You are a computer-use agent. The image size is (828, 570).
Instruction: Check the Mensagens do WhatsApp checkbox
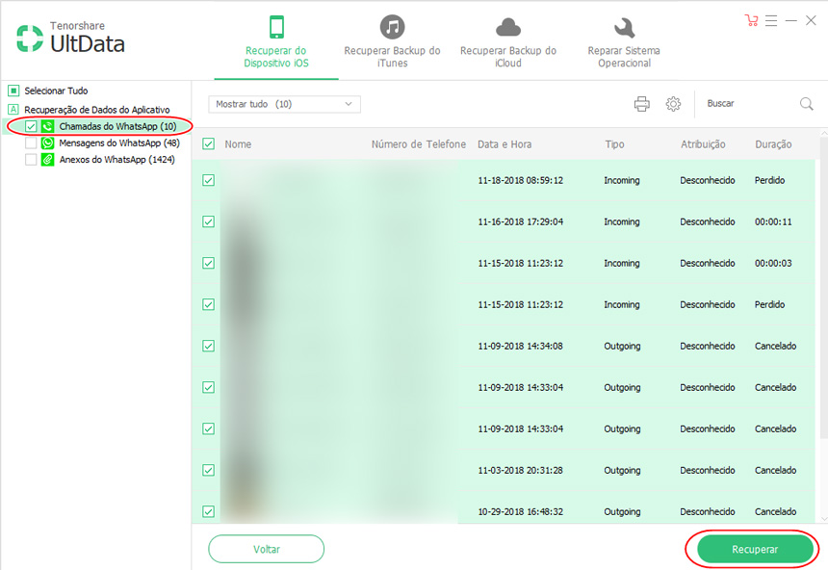click(31, 143)
